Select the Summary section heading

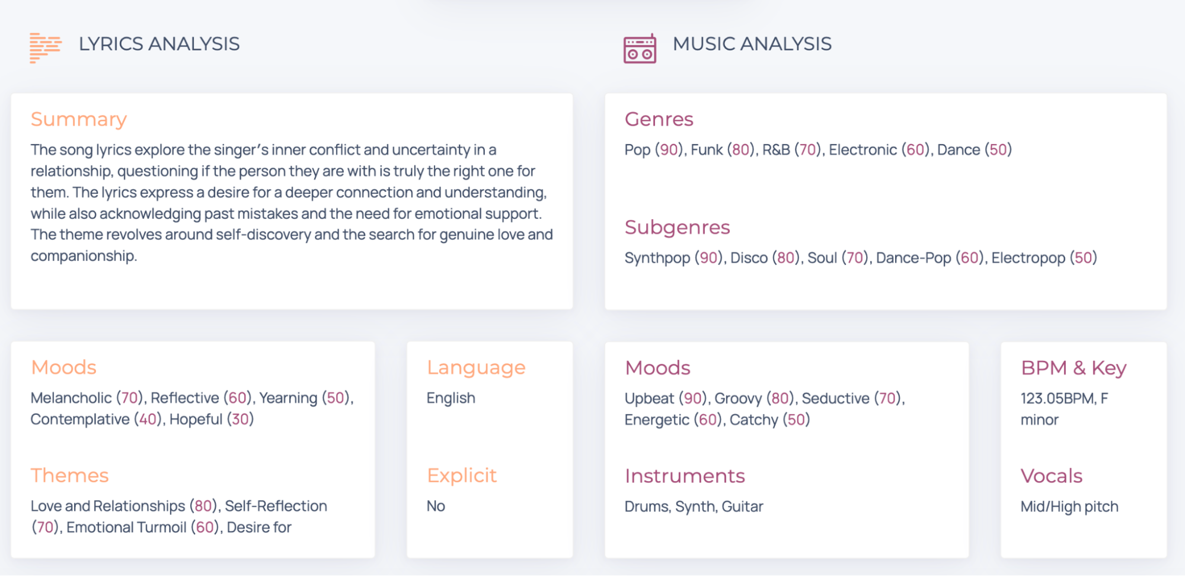(x=78, y=119)
